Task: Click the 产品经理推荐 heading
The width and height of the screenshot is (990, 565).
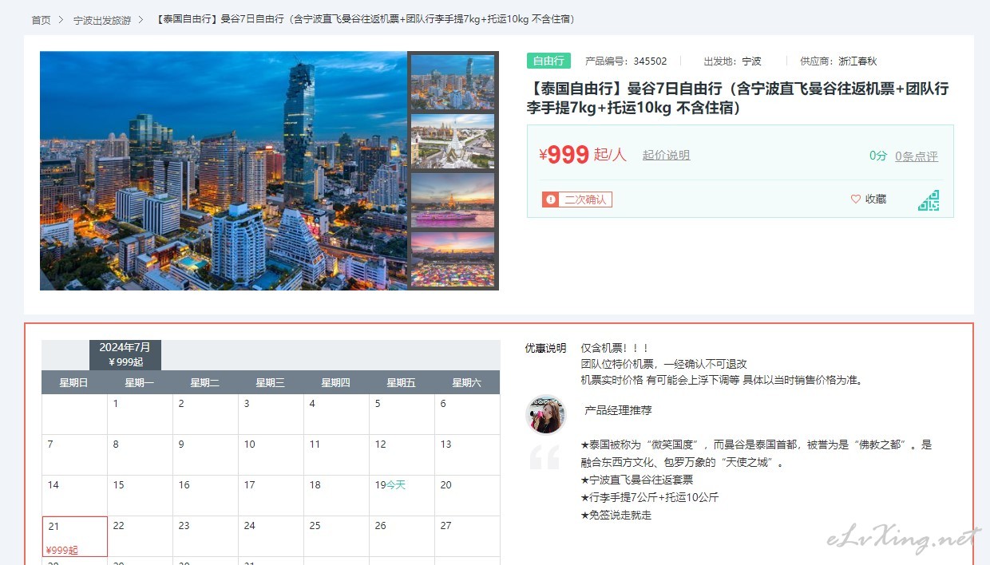Action: tap(618, 410)
